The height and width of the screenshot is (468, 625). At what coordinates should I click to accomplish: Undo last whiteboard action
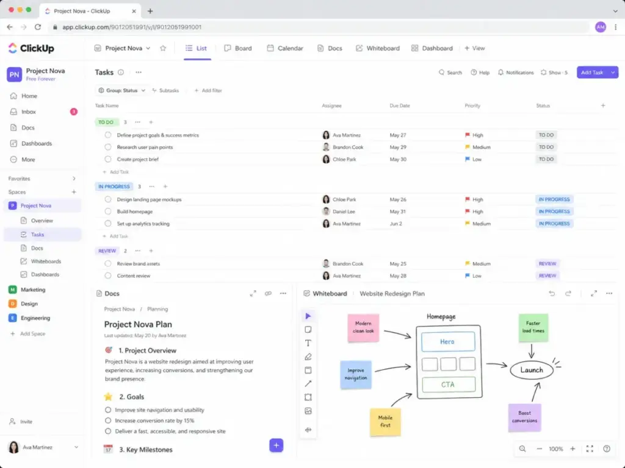click(x=552, y=293)
